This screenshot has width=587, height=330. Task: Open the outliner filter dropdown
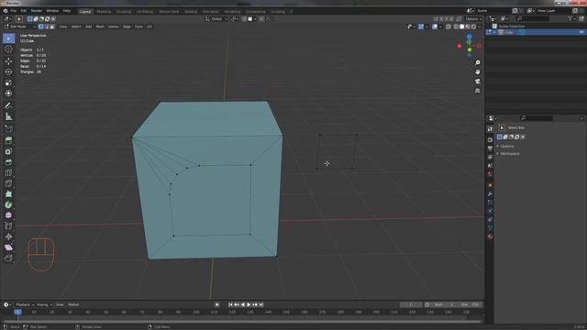tap(571, 18)
